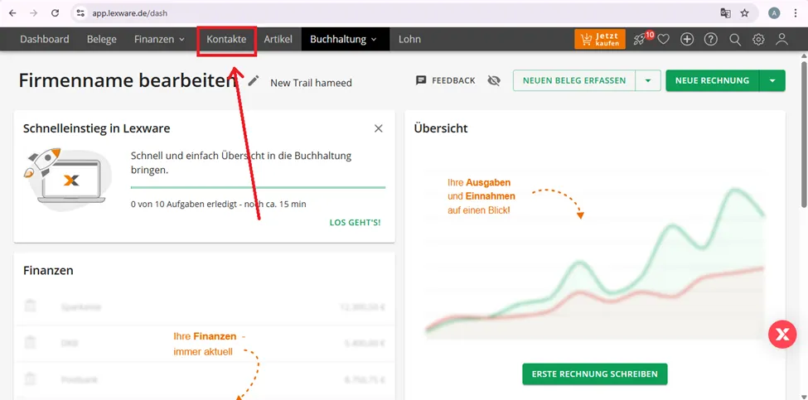The height and width of the screenshot is (400, 808).
Task: Open the Neuen Beleg erfassen dropdown arrow
Action: pos(648,81)
